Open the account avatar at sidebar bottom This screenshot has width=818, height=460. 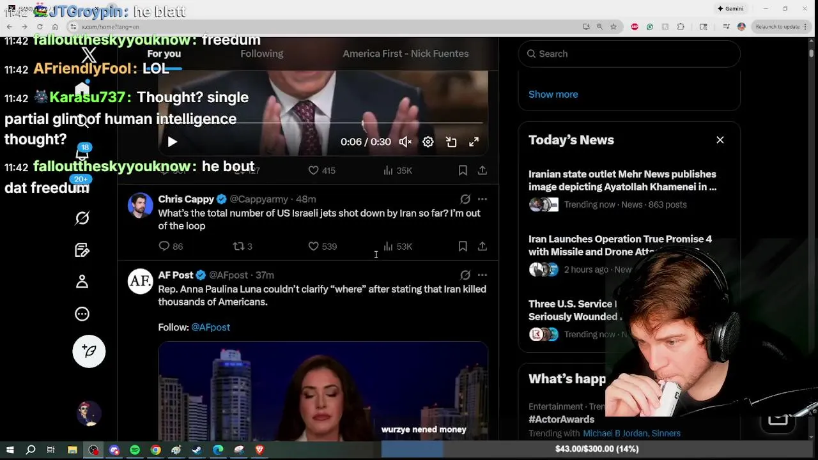click(89, 413)
